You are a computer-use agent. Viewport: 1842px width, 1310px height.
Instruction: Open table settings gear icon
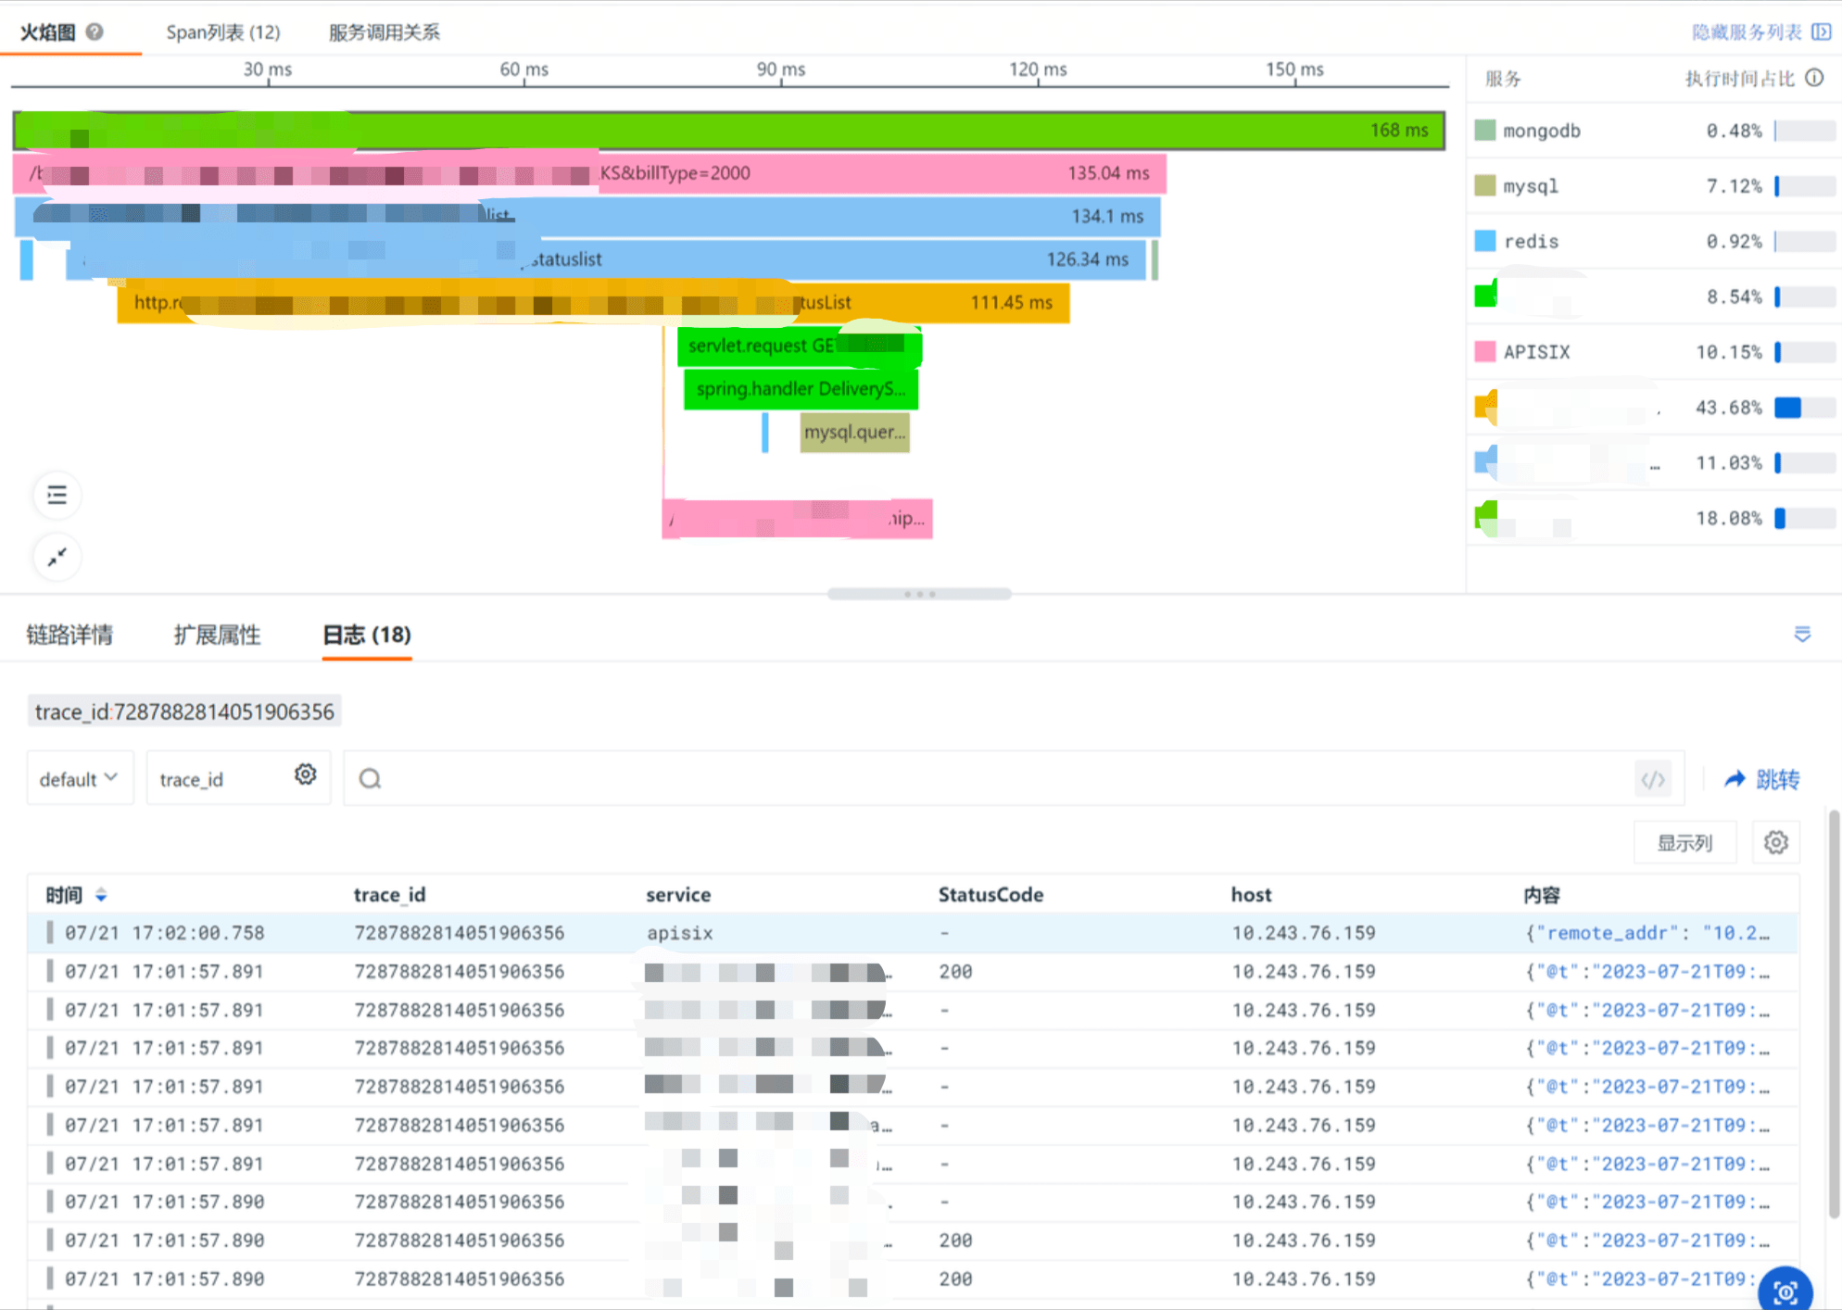1775,843
